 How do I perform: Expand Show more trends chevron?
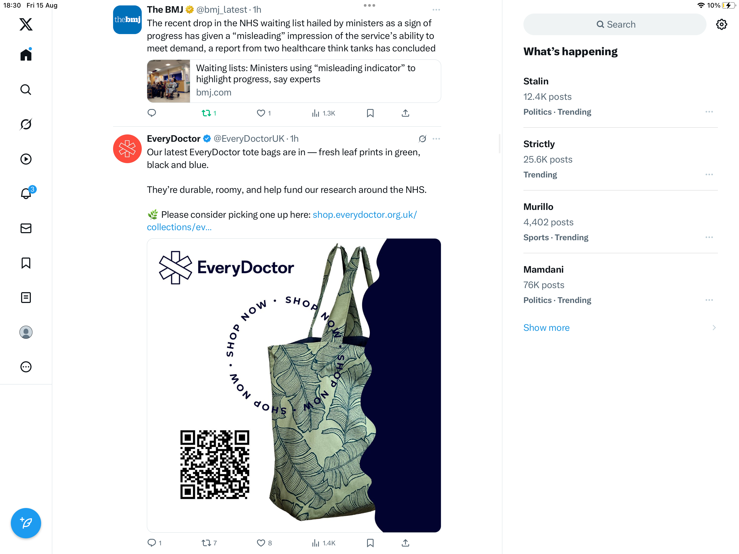(714, 328)
